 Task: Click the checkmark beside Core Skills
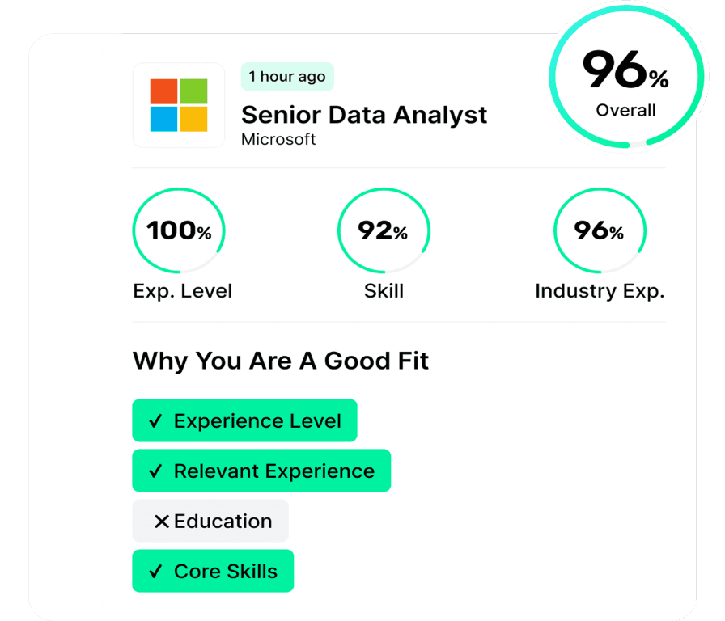coord(156,572)
